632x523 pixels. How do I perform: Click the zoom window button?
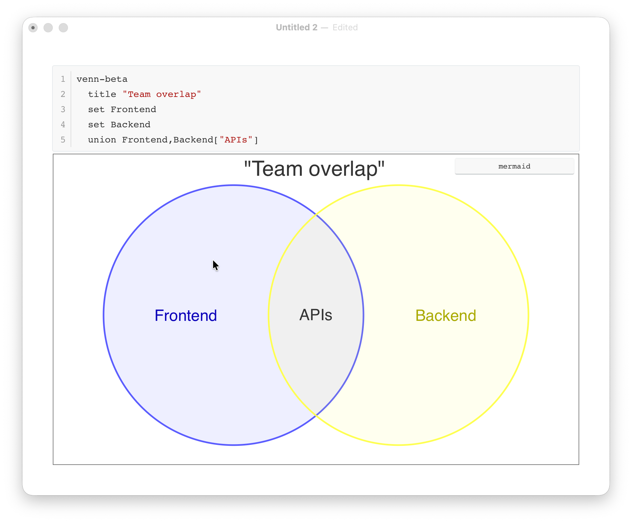tap(63, 28)
